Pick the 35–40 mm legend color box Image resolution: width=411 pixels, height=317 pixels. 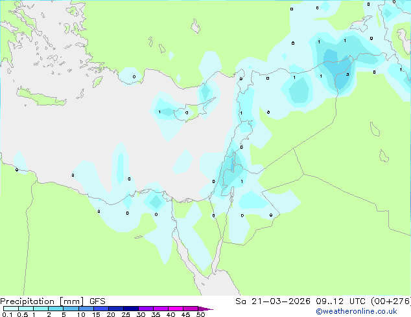[161, 309]
